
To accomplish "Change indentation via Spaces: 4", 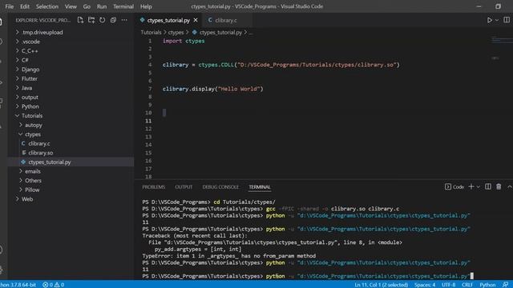I will [x=425, y=285].
